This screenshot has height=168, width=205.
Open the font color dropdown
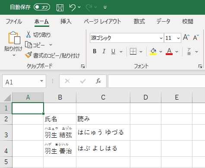(177, 52)
